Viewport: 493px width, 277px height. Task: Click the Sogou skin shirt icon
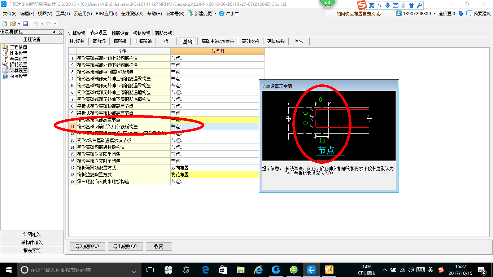[411, 5]
